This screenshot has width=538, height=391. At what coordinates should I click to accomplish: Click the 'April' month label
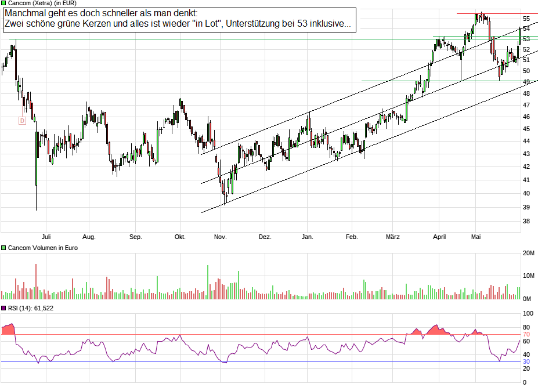coord(439,237)
